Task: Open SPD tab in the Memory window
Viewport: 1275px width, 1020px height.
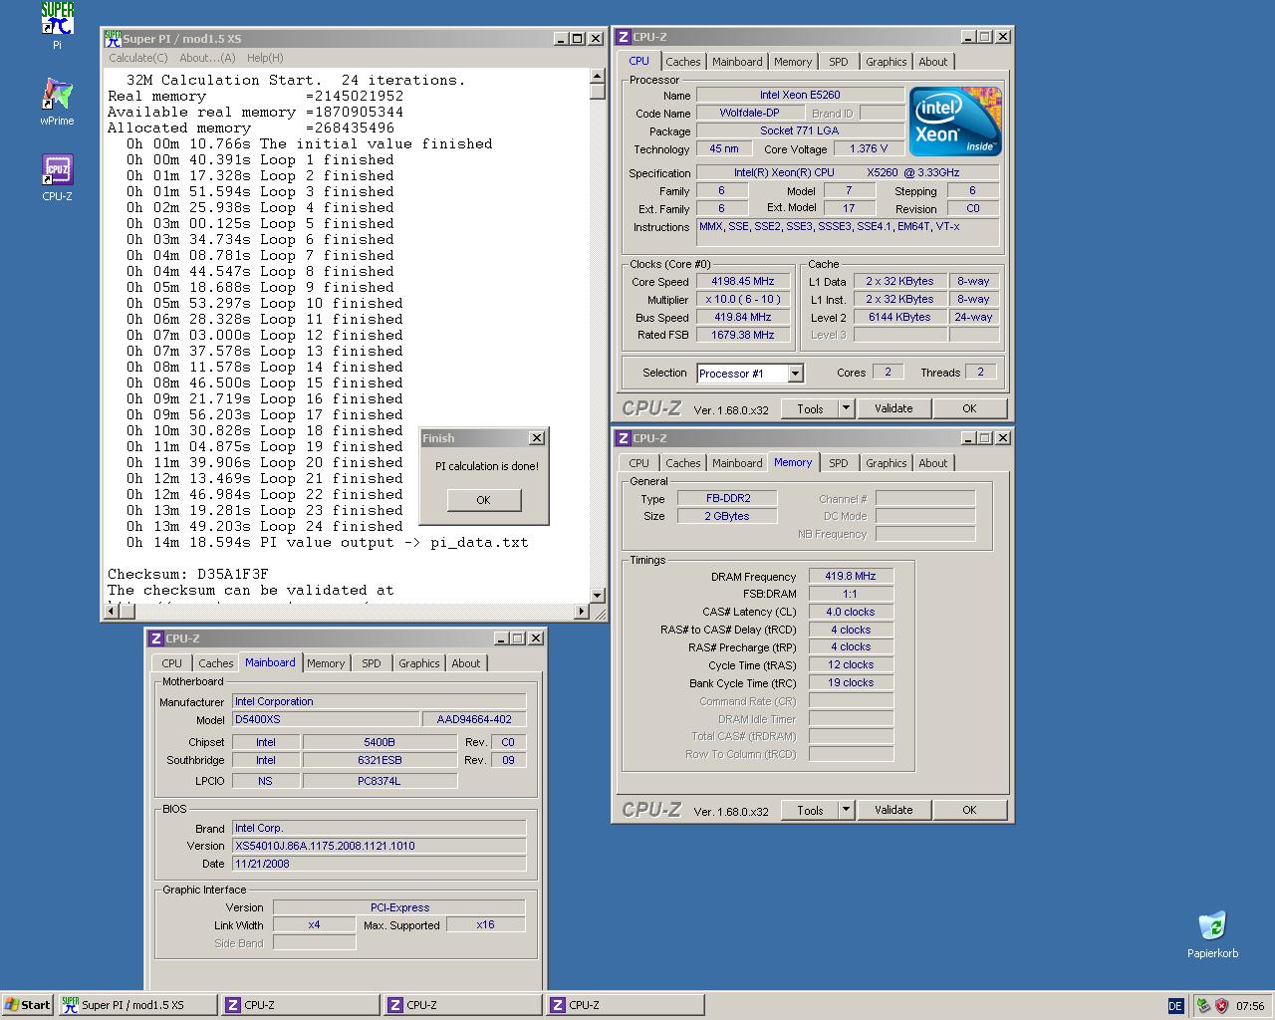Action: pos(839,463)
